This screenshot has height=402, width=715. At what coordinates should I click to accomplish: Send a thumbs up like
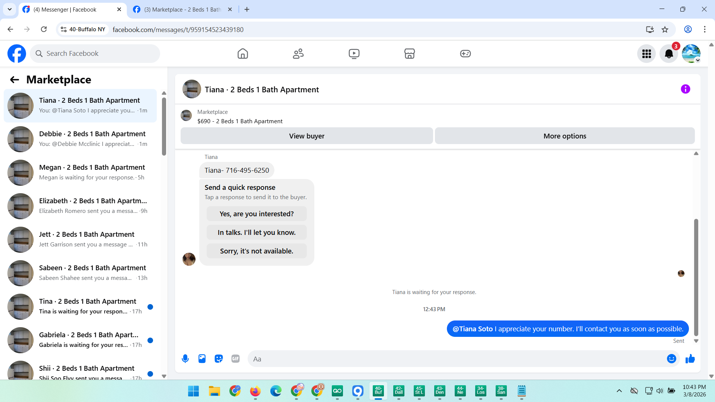pos(690,359)
